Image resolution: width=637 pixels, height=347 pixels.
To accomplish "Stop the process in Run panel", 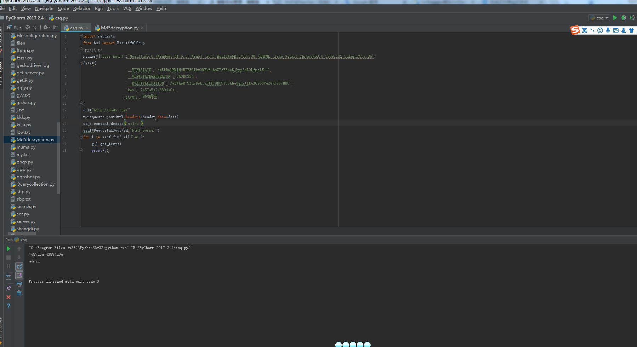I will click(x=8, y=258).
